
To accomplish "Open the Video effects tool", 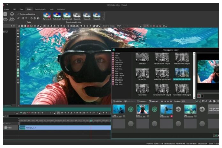I will (5, 16).
